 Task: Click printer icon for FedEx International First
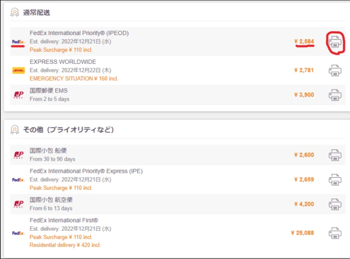pos(335,233)
